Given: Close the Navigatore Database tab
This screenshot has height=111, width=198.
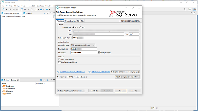Looking at the screenshot, I should [21, 13].
